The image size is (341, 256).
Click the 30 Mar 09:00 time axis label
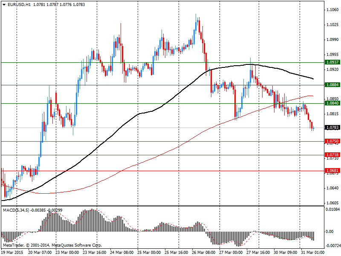click(x=286, y=253)
